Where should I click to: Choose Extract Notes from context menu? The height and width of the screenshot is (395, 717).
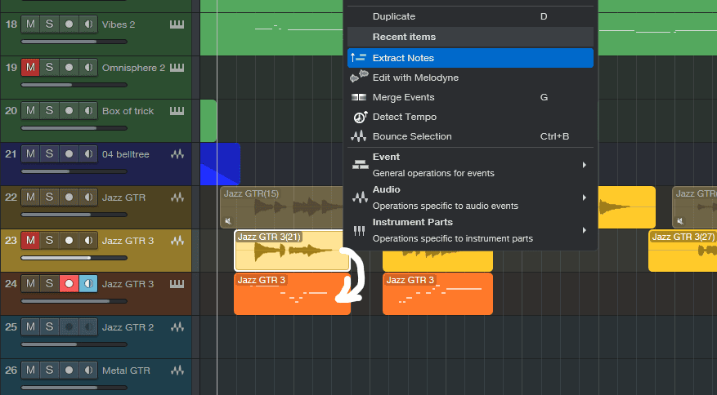pos(403,58)
